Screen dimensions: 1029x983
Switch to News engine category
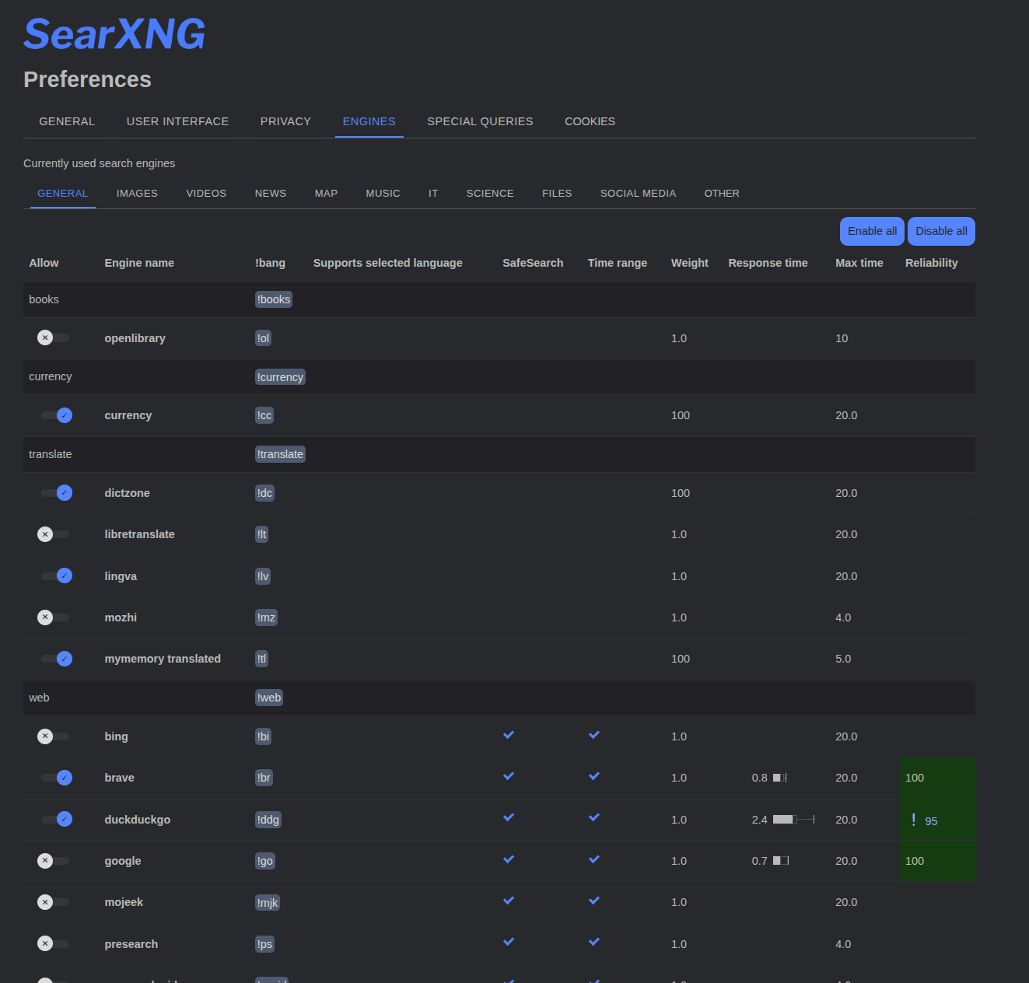coord(271,193)
